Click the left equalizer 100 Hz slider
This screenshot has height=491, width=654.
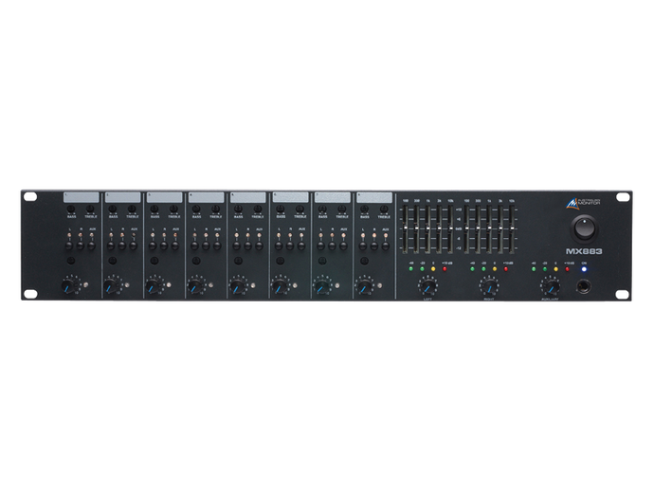pos(405,229)
